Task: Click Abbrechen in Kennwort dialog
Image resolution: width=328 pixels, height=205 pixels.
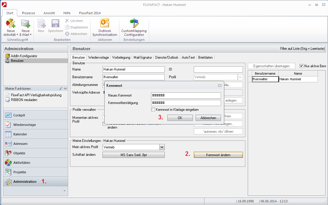Action: click(208, 118)
